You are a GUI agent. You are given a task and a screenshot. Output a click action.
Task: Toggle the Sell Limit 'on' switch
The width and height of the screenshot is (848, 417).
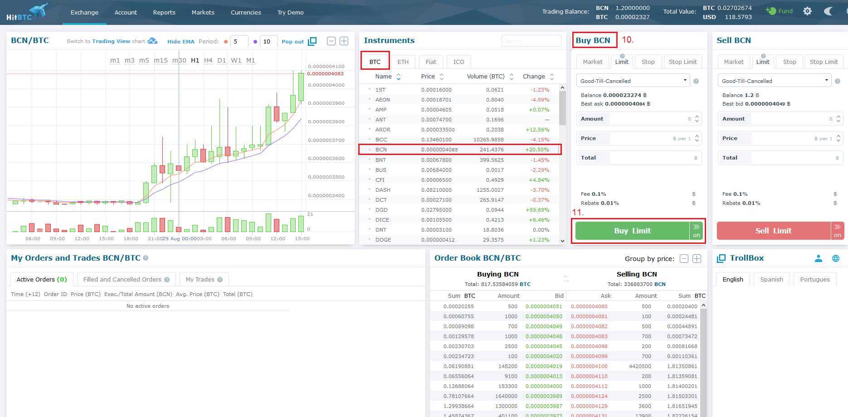pos(837,231)
